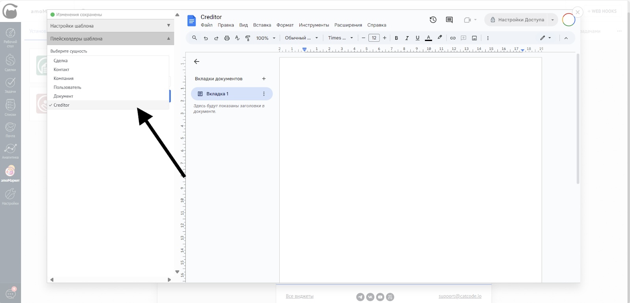
Task: Open text color picker
Action: [428, 38]
